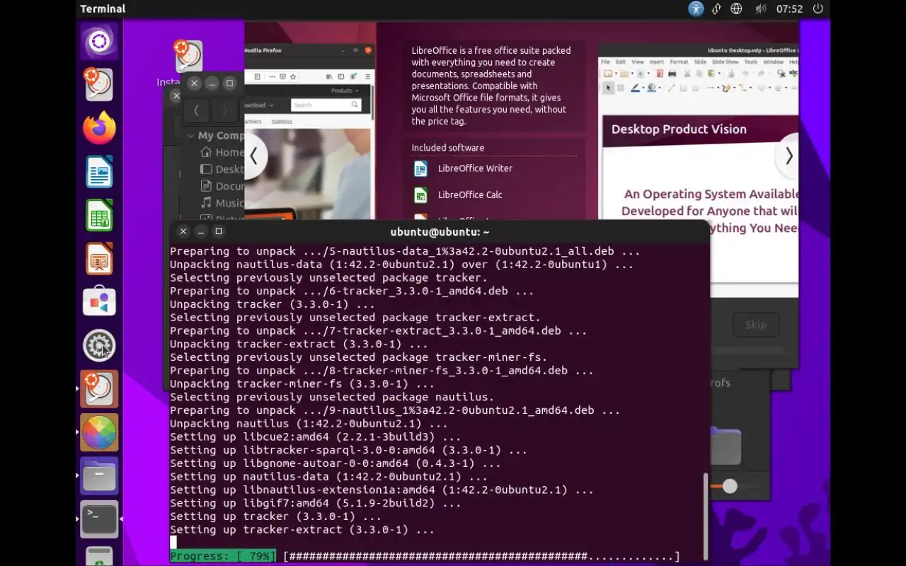The width and height of the screenshot is (906, 566).
Task: Open LibreOffice Calc from the dock
Action: coord(99,215)
